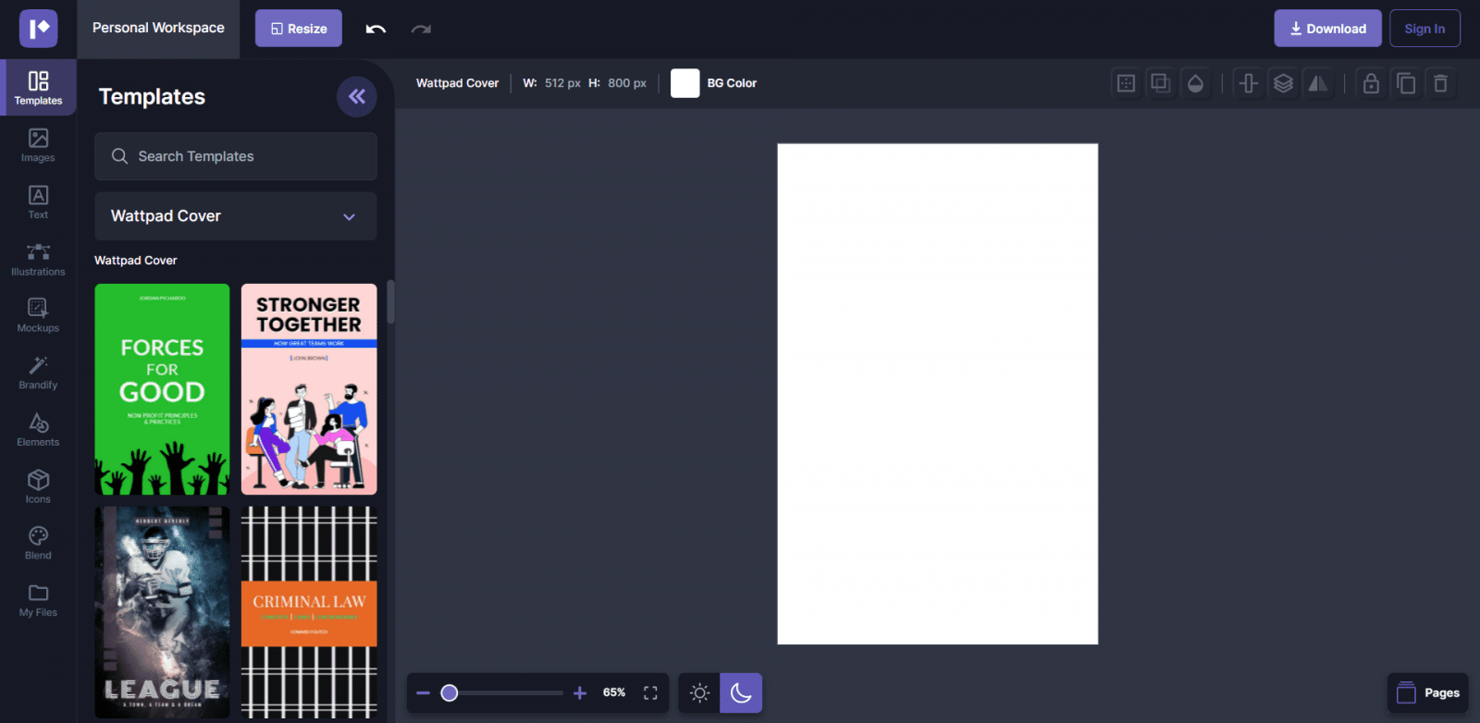Open the Elements tab

coord(38,429)
